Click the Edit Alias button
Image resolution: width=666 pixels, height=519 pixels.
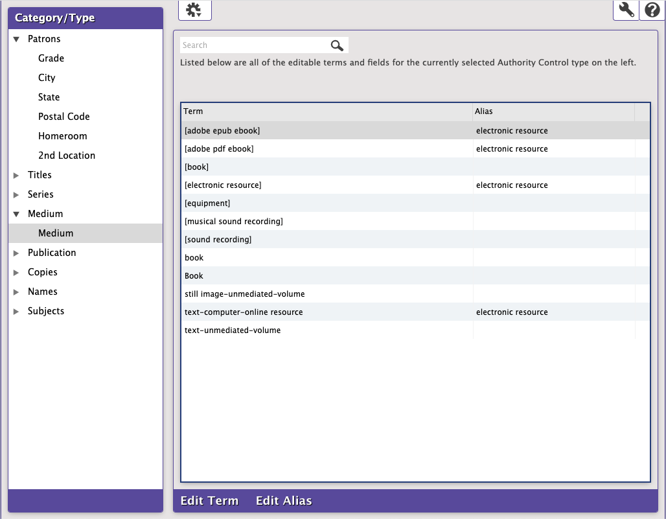point(284,501)
